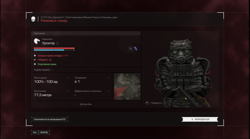Open the help icon for Всего урона
Screen dimensions: 250x139
point(68,78)
